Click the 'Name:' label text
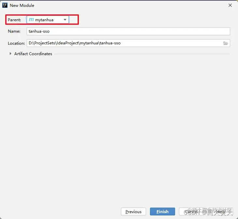The height and width of the screenshot is (219, 238). coord(14,31)
